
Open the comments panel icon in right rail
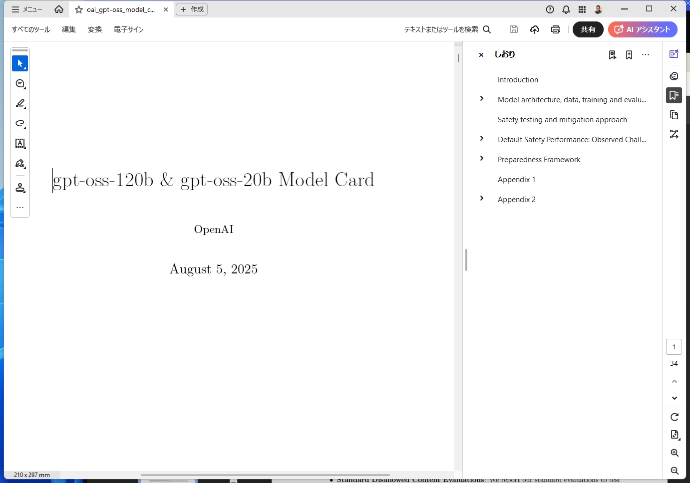point(674,76)
